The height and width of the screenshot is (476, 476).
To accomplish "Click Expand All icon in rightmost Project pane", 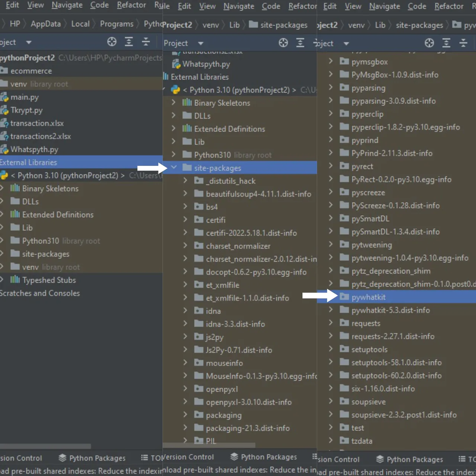I will pos(446,43).
